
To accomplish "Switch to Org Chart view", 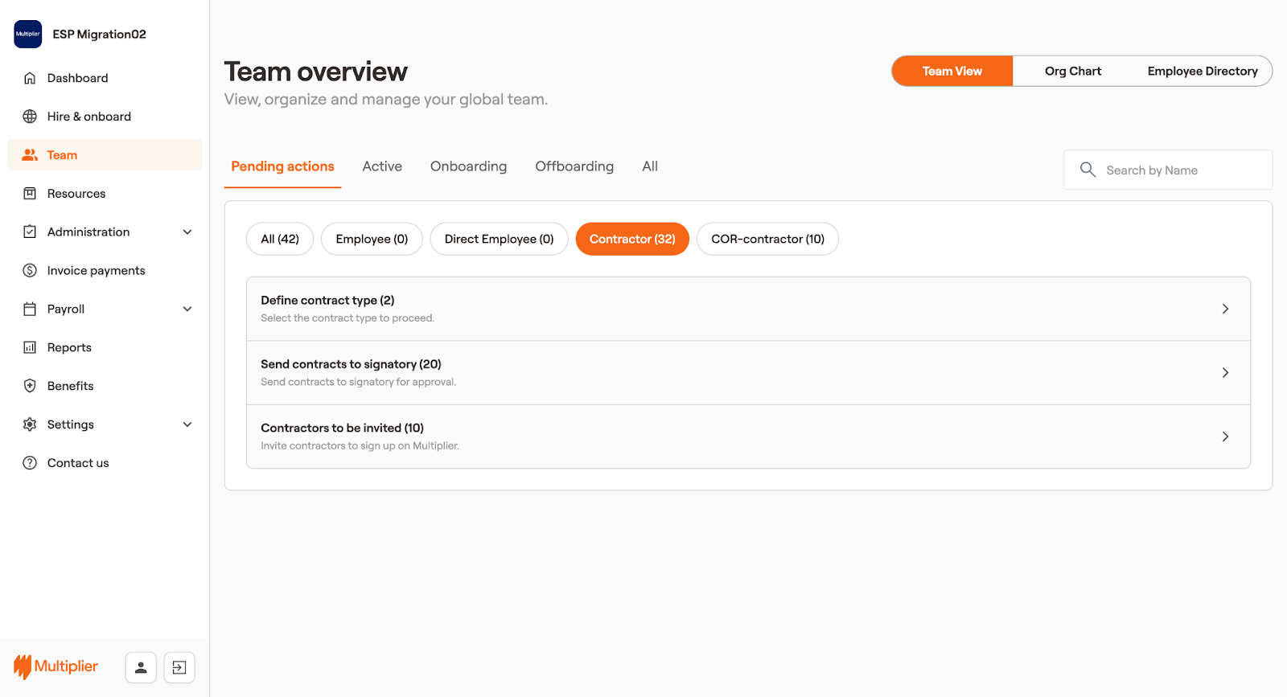I will [1072, 72].
